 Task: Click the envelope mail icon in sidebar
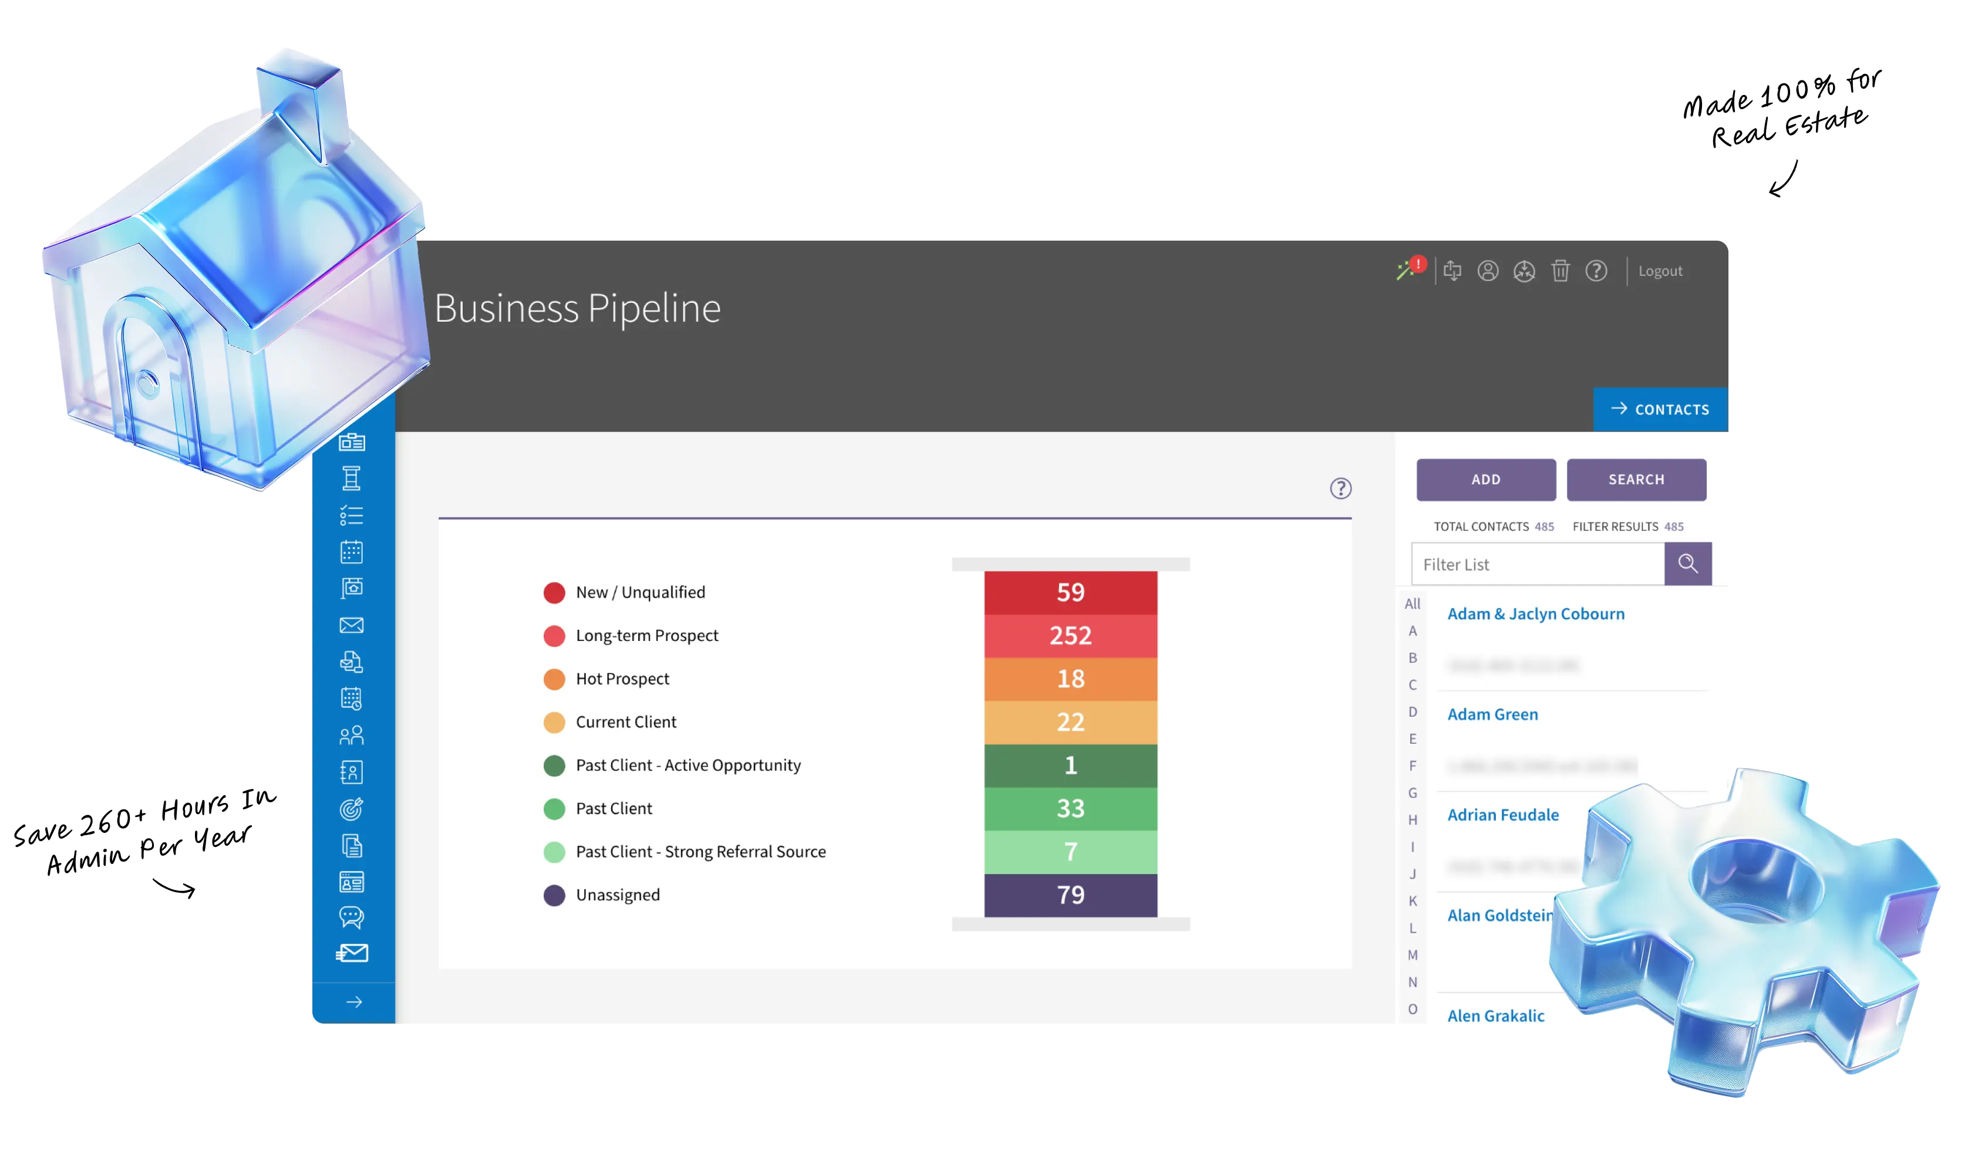point(351,625)
